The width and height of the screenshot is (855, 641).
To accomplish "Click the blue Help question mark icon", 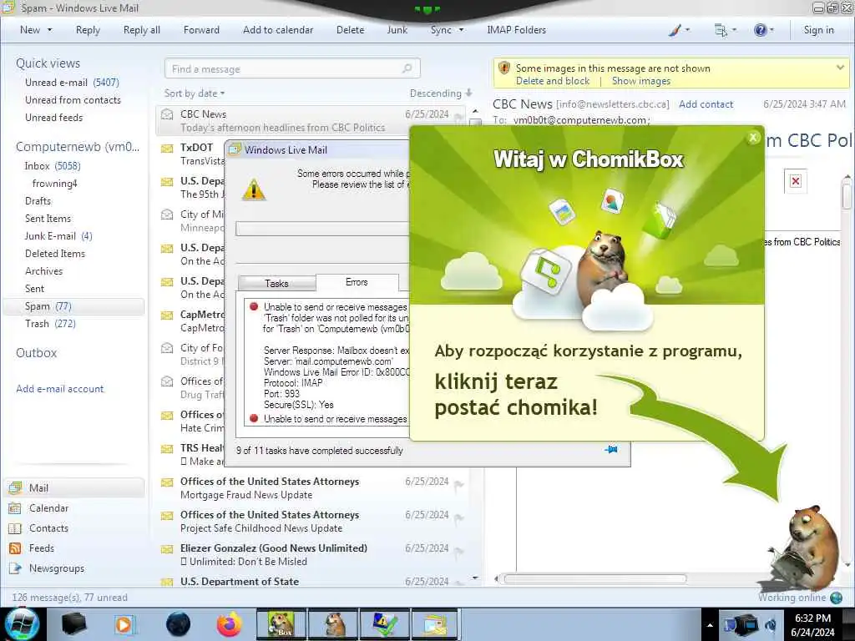I will pos(760,30).
